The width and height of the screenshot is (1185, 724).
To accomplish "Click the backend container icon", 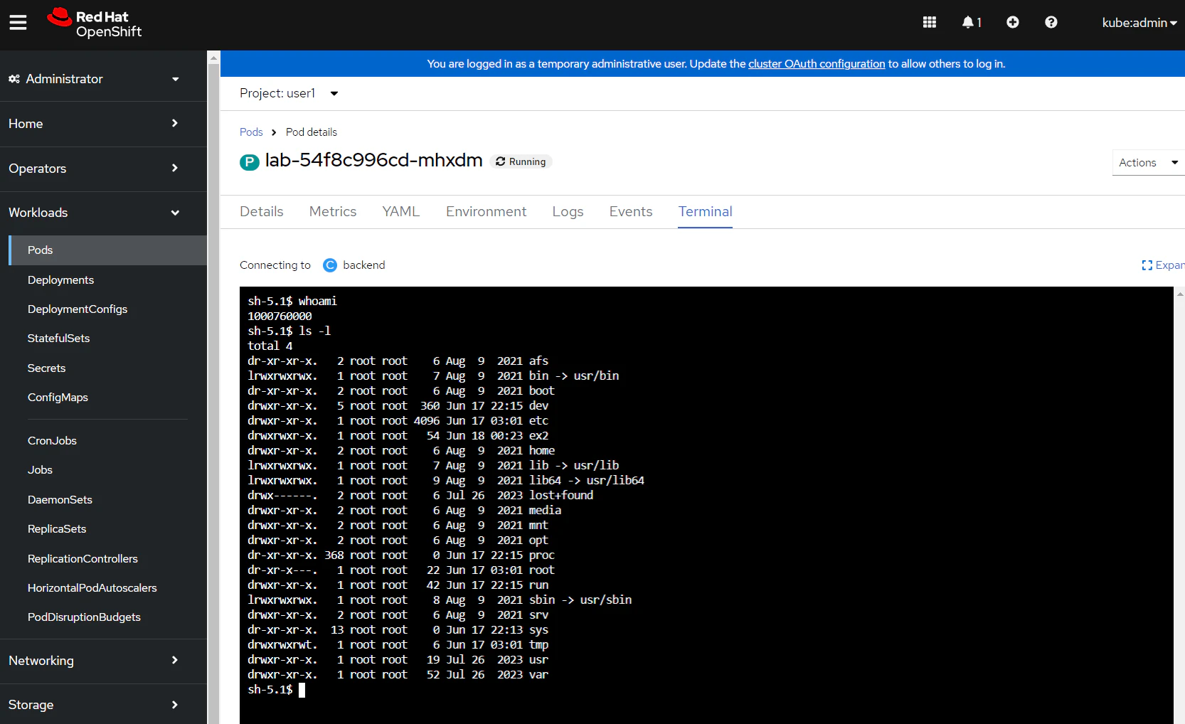I will [x=330, y=265].
